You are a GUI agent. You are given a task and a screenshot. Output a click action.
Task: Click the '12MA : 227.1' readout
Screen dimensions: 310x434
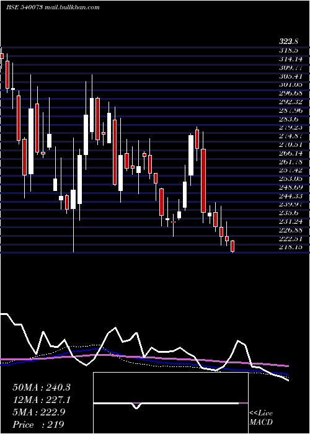tap(42, 400)
